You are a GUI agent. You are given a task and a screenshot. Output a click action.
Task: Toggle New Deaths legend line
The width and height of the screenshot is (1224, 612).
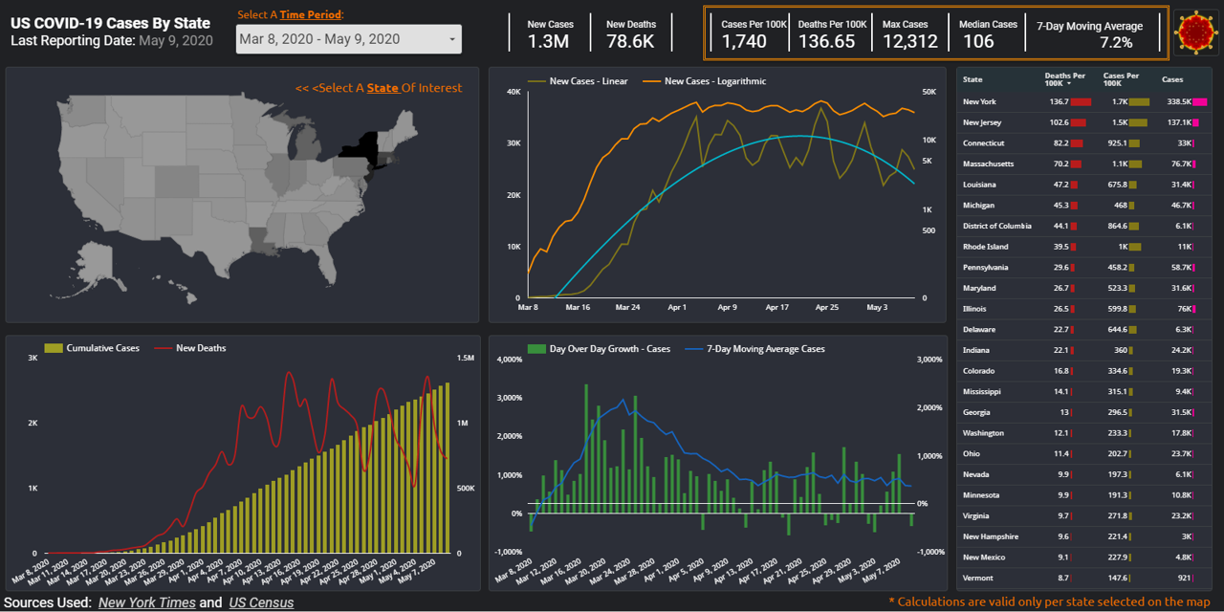click(163, 348)
